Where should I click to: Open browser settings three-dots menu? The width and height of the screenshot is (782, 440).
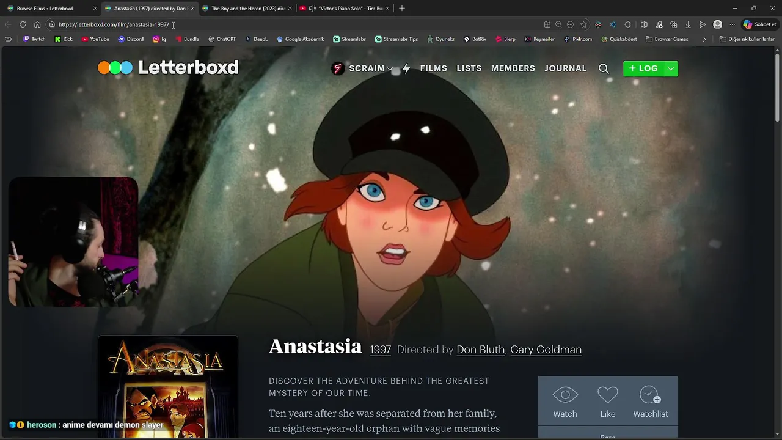(x=733, y=24)
